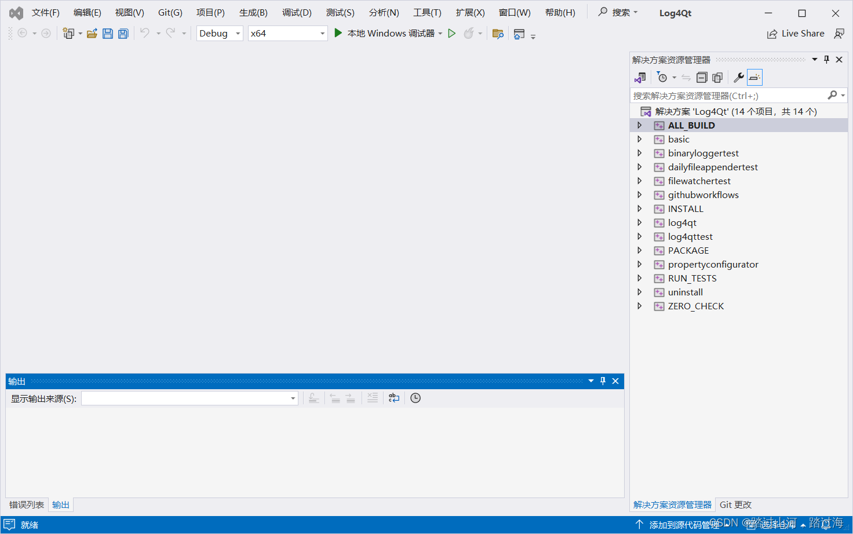
Task: Open Solution Explorer window position dropdown arrow
Action: (815, 60)
